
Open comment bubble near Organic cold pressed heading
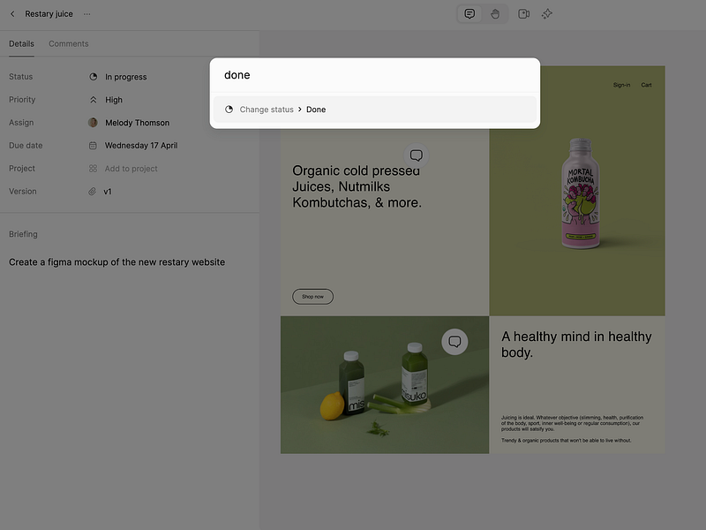[416, 155]
